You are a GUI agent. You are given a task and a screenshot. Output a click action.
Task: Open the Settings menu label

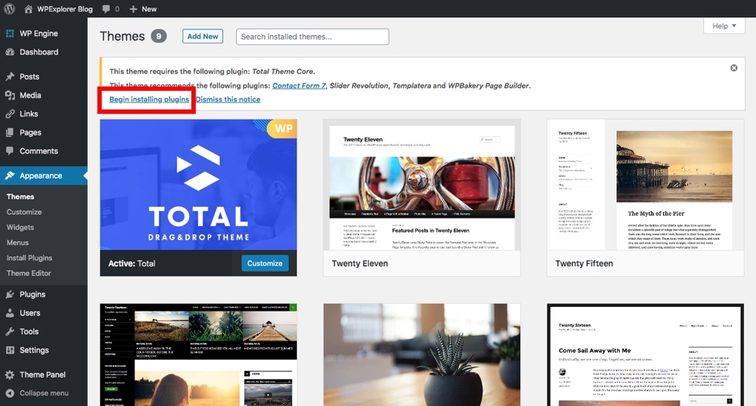(34, 350)
